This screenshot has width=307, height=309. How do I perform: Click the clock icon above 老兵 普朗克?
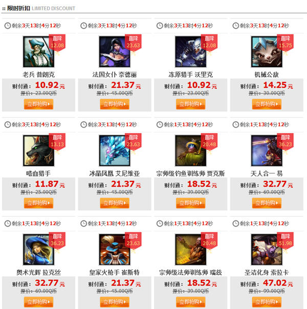pyautogui.click(x=8, y=26)
